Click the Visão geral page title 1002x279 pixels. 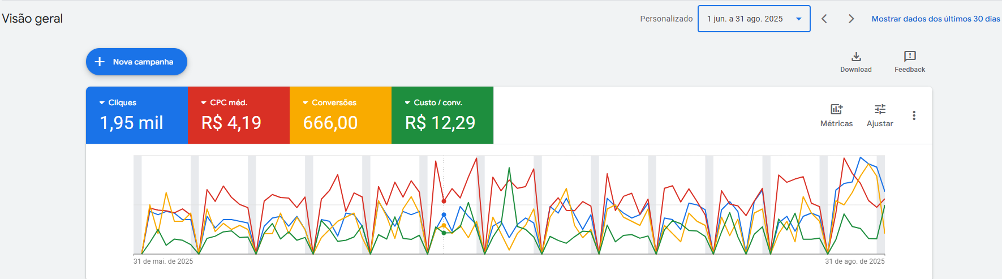pyautogui.click(x=32, y=19)
